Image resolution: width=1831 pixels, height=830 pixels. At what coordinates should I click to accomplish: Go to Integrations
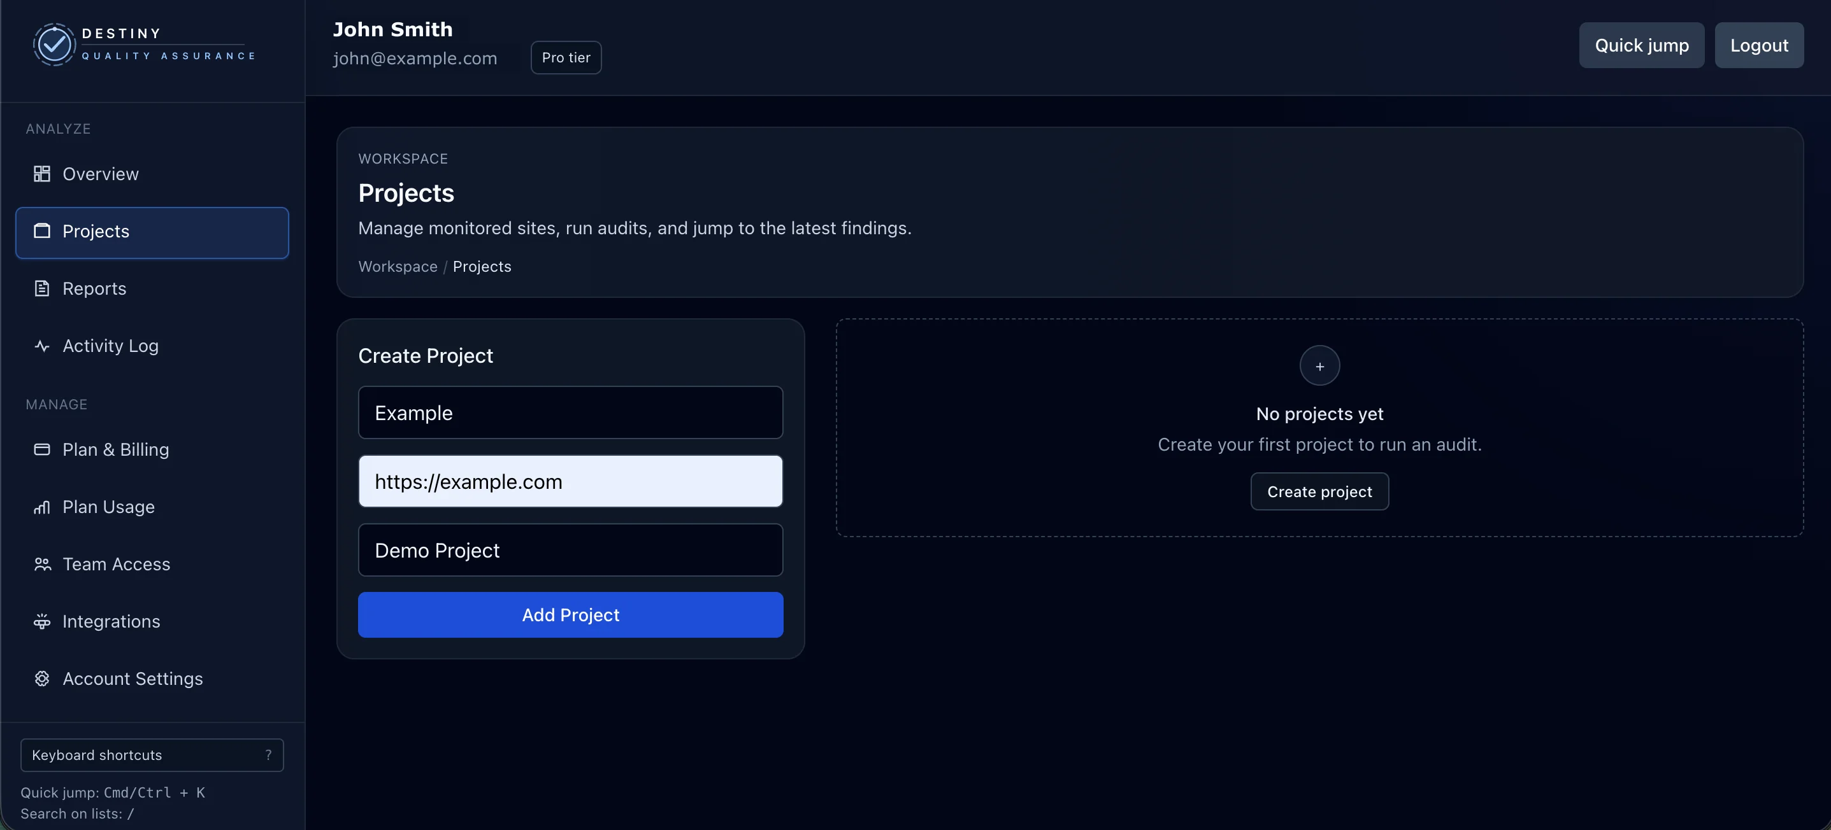click(152, 621)
